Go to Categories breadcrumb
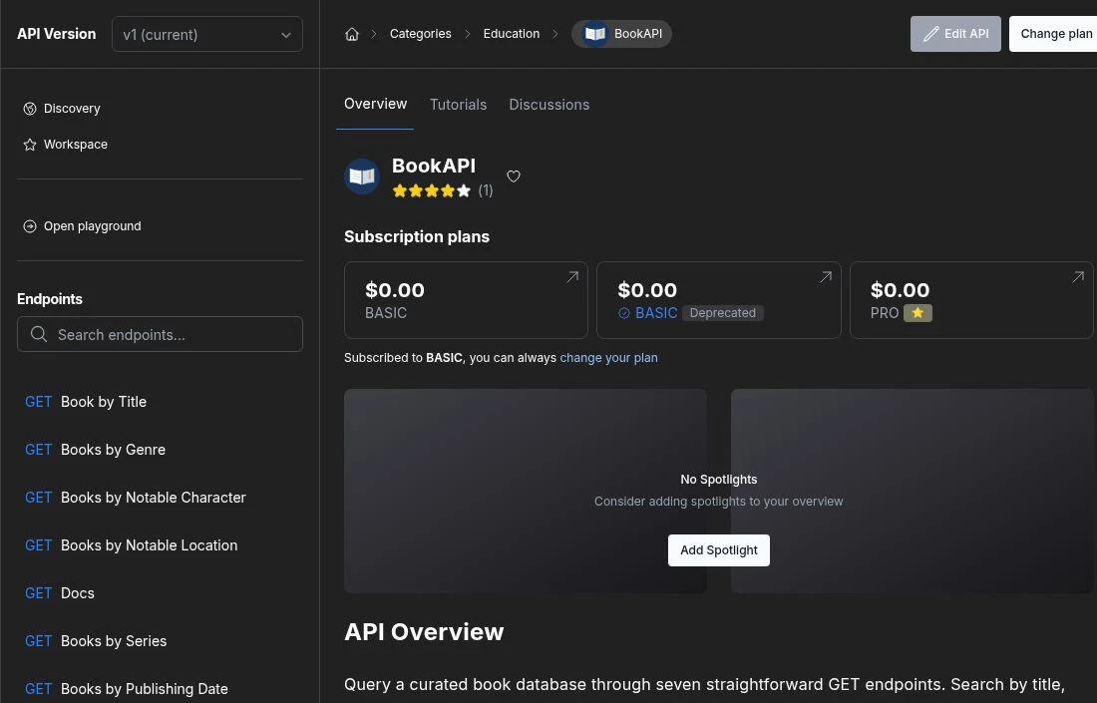The width and height of the screenshot is (1097, 703). pyautogui.click(x=421, y=34)
